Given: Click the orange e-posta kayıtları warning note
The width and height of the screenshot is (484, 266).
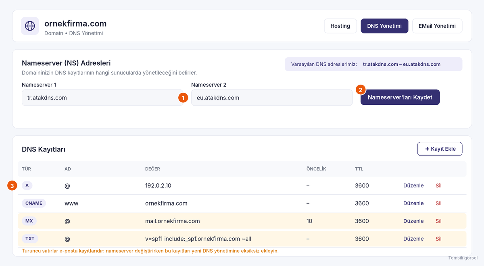Looking at the screenshot, I should pos(150,251).
